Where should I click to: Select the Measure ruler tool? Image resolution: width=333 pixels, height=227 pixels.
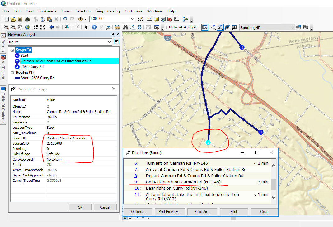(x=117, y=27)
